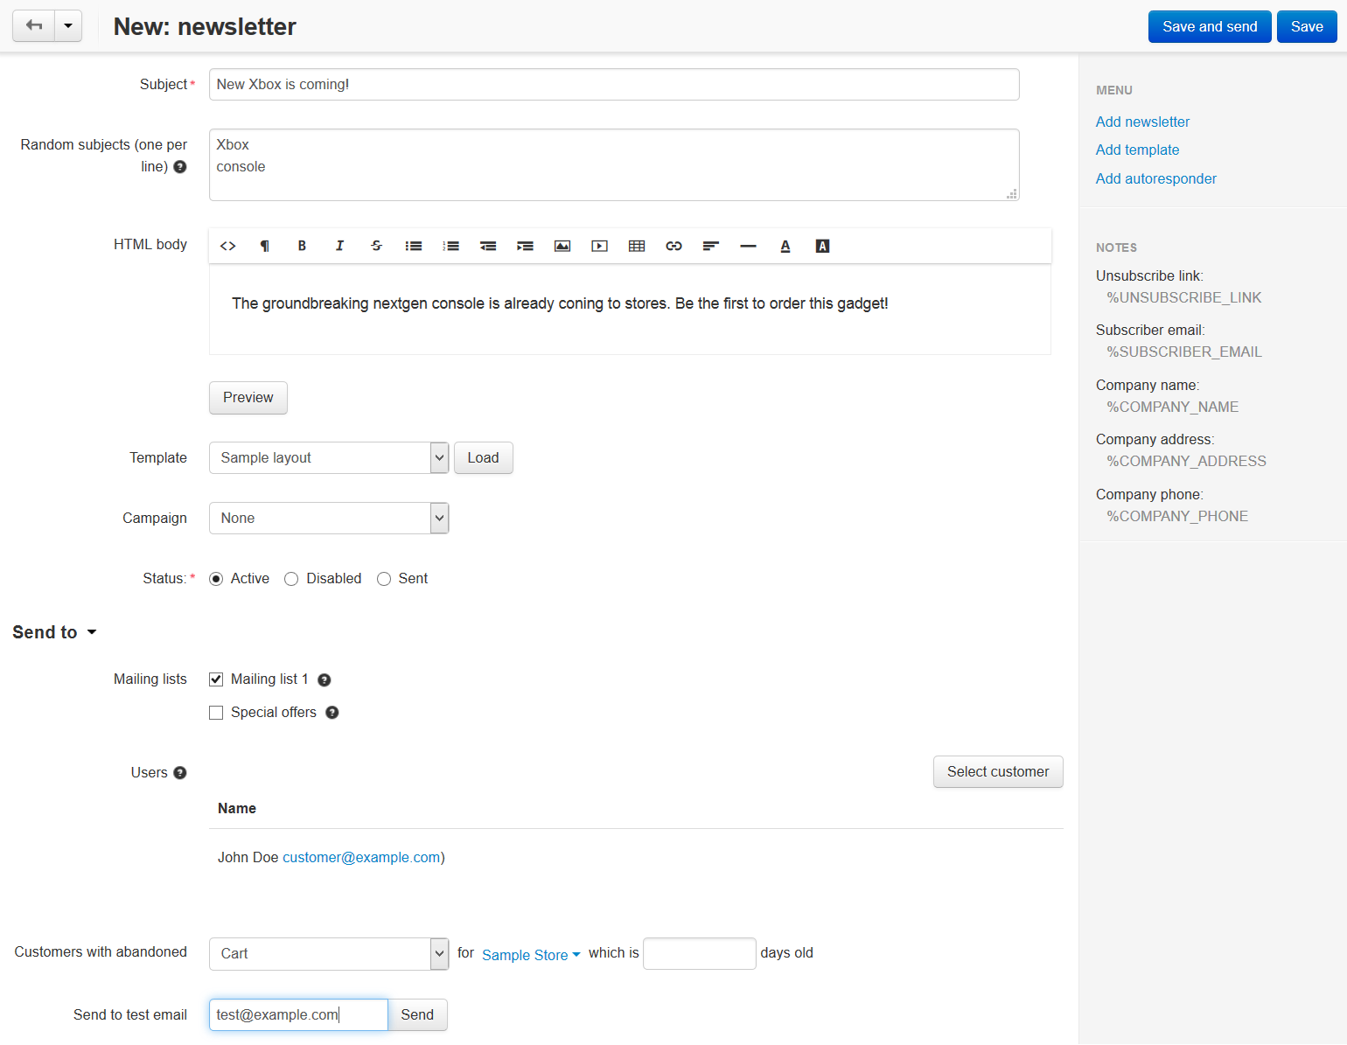Open paragraph format options in editor toolbar
1347x1045 pixels.
coord(265,247)
